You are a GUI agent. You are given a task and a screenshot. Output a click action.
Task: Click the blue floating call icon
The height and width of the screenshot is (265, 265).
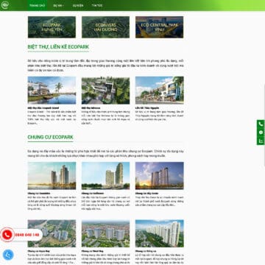click(8, 255)
